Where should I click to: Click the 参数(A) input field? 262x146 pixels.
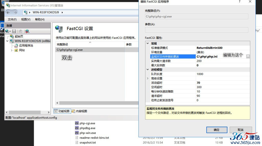[x=196, y=30]
